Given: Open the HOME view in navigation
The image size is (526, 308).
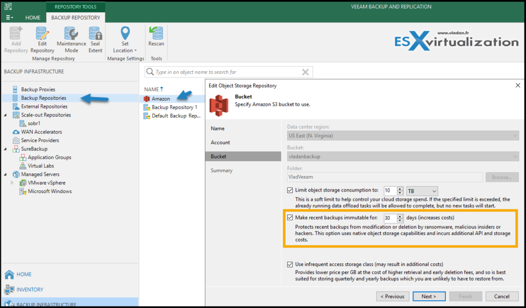Looking at the screenshot, I should pyautogui.click(x=24, y=274).
